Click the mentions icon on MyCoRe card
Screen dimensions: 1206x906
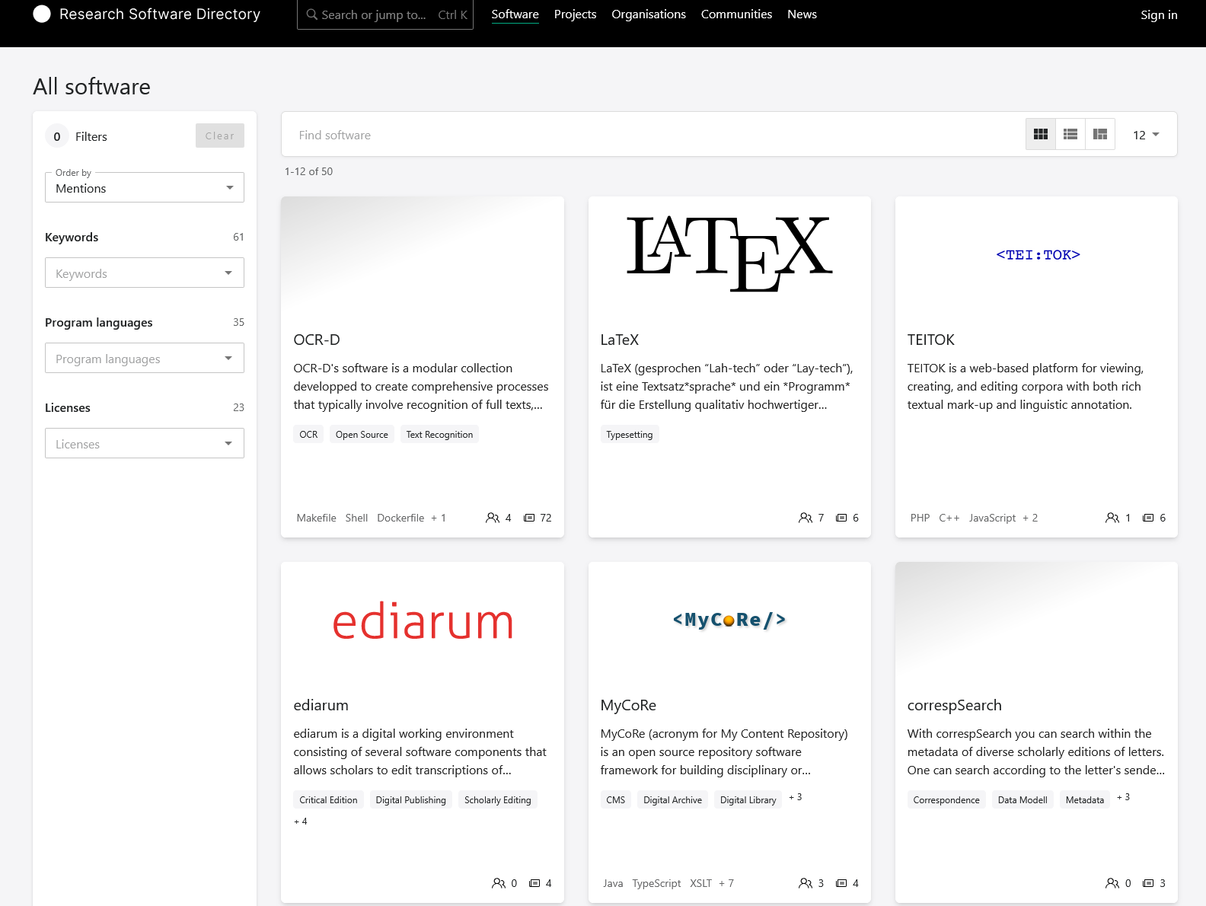(x=841, y=883)
